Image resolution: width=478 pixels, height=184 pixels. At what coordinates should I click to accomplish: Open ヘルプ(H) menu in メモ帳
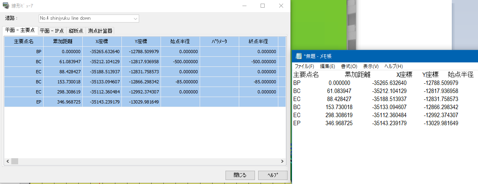394,66
